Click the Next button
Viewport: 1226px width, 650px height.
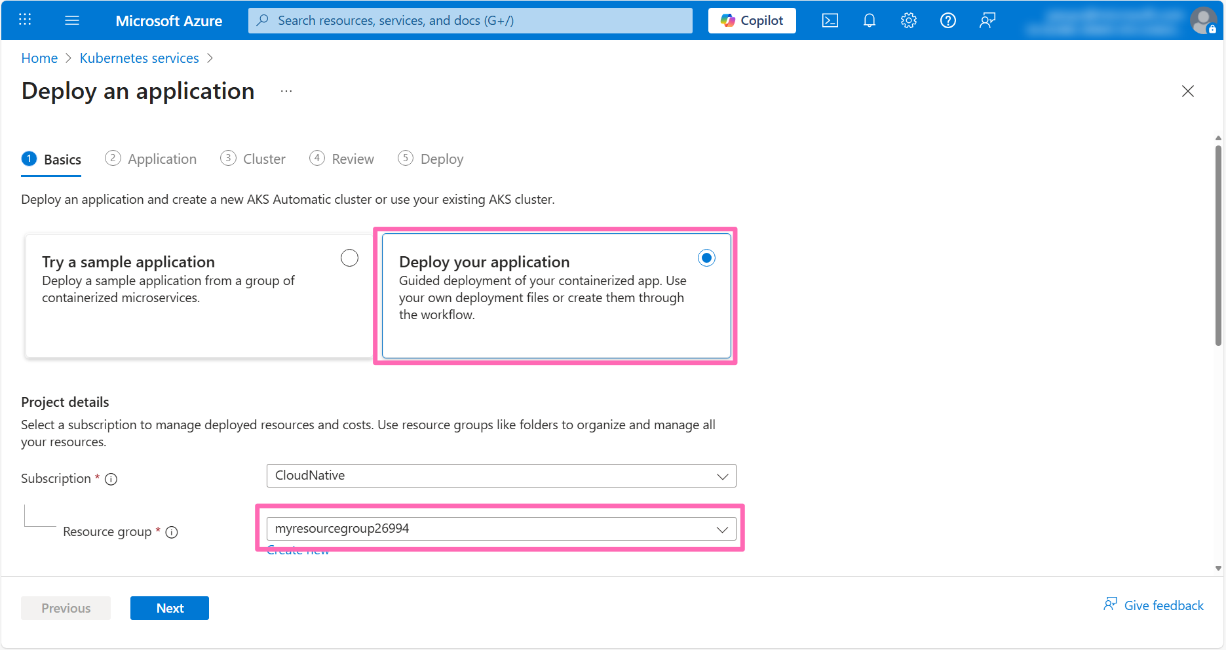pyautogui.click(x=169, y=608)
